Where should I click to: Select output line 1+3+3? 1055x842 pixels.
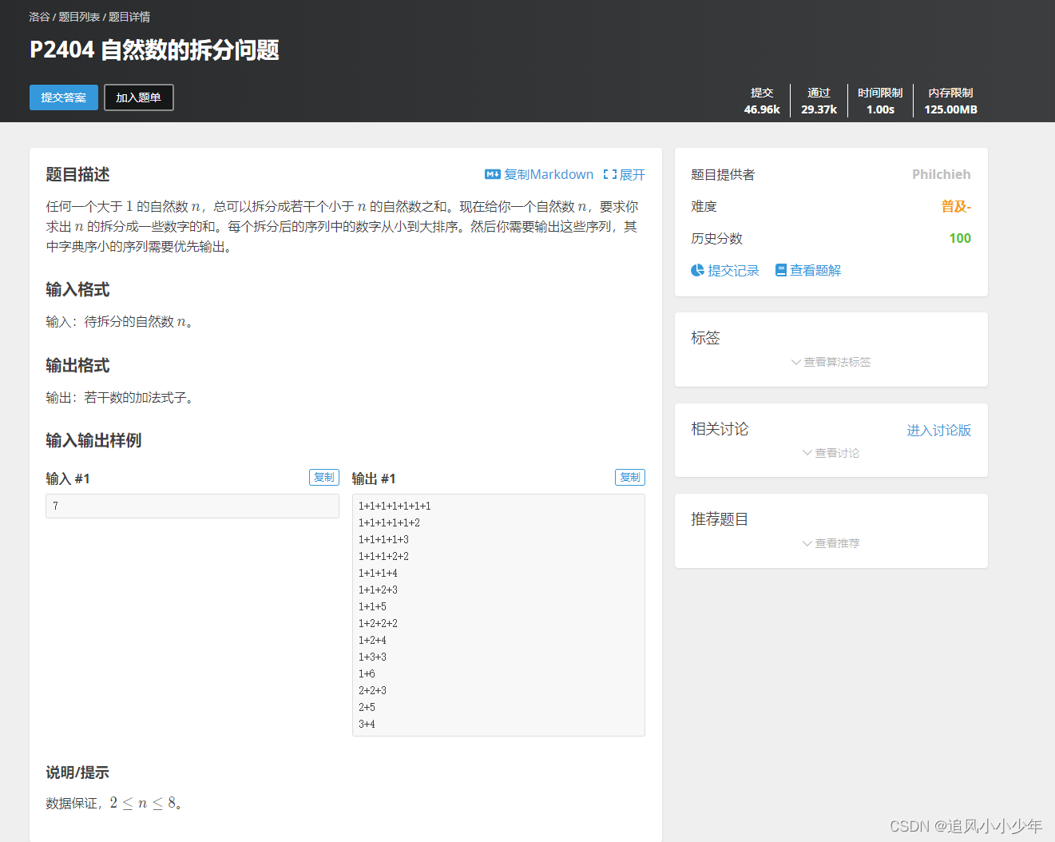(x=372, y=657)
